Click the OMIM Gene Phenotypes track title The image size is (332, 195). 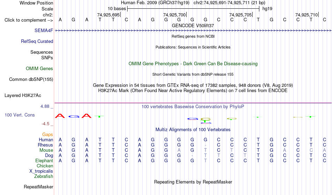(x=193, y=63)
